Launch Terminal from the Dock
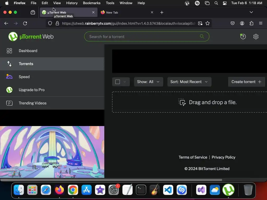Viewport: 267px width, 200px height. pos(141,190)
